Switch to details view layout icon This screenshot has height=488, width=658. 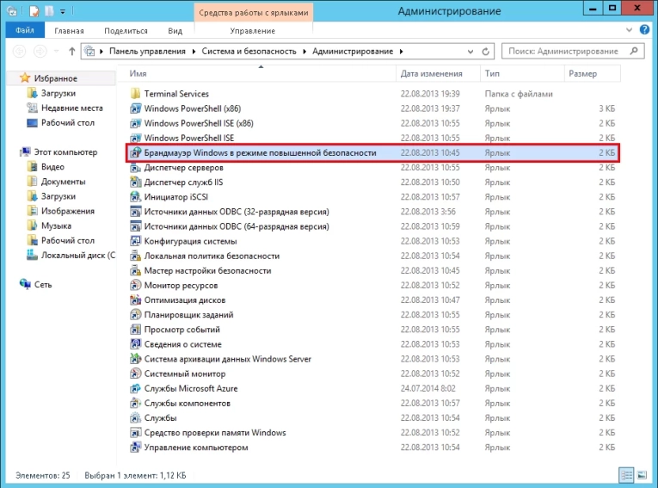tap(626, 475)
